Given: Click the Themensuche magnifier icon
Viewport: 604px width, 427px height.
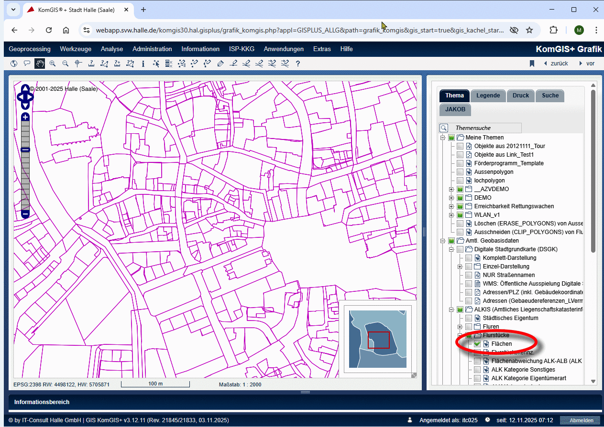Looking at the screenshot, I should (444, 128).
